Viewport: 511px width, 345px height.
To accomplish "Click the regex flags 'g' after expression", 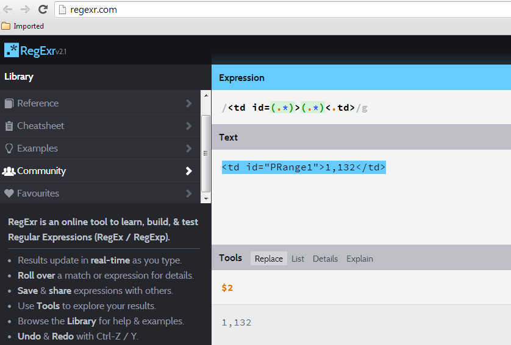I will pos(365,108).
